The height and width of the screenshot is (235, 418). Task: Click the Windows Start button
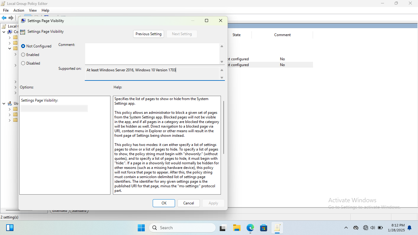pyautogui.click(x=141, y=228)
